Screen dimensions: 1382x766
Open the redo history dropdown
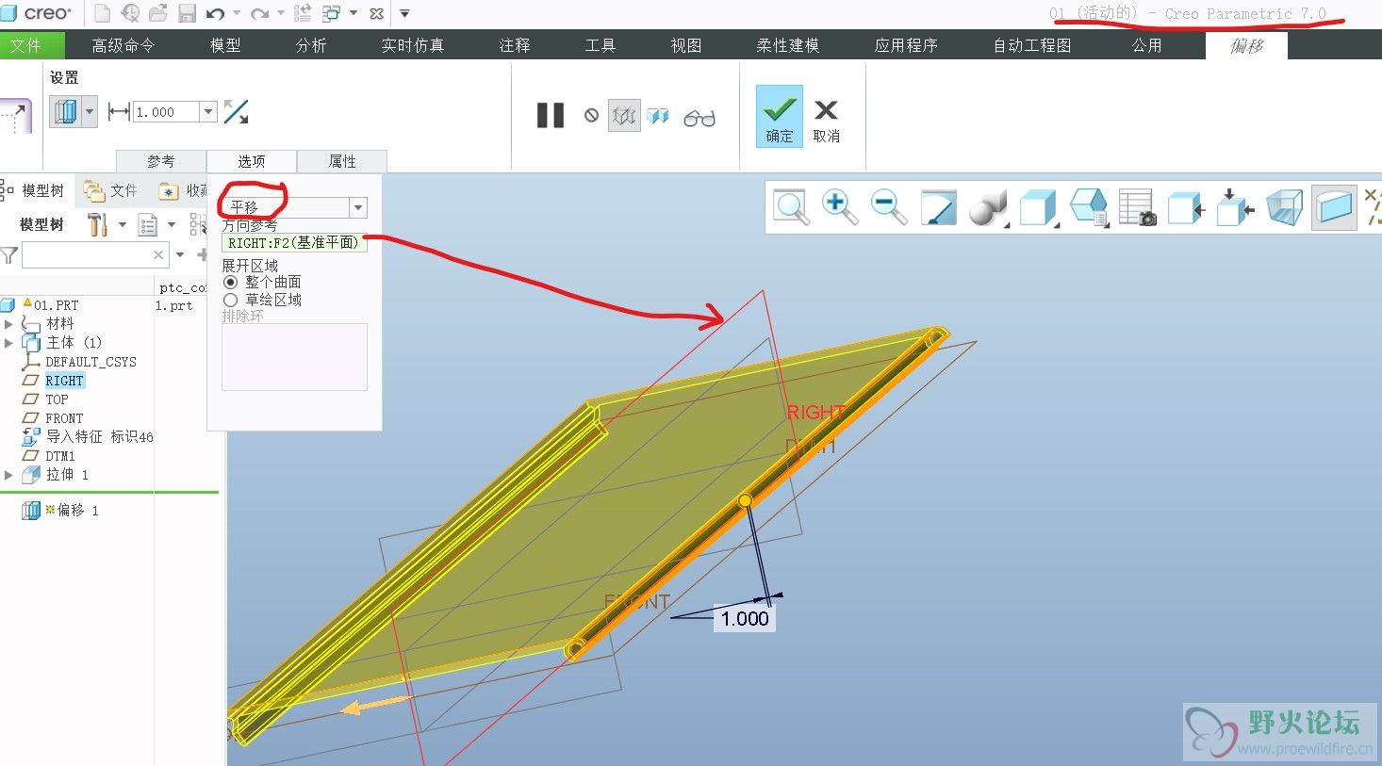point(280,13)
